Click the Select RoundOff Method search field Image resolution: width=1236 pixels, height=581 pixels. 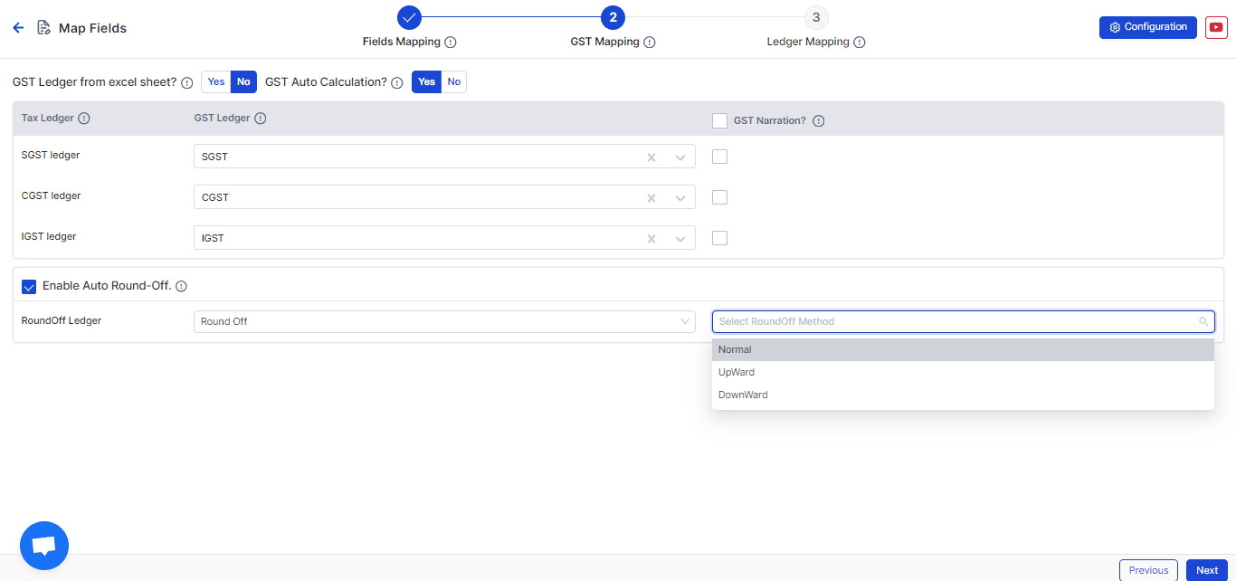click(x=963, y=322)
